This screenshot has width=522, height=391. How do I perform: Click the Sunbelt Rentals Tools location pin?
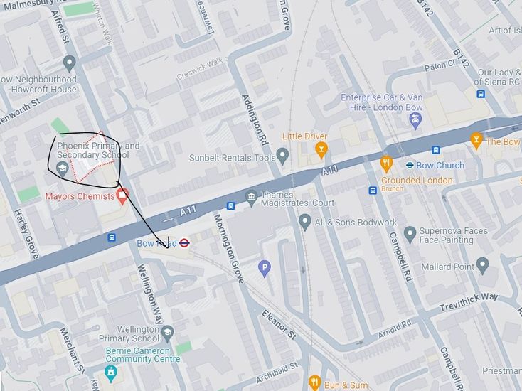[283, 156]
